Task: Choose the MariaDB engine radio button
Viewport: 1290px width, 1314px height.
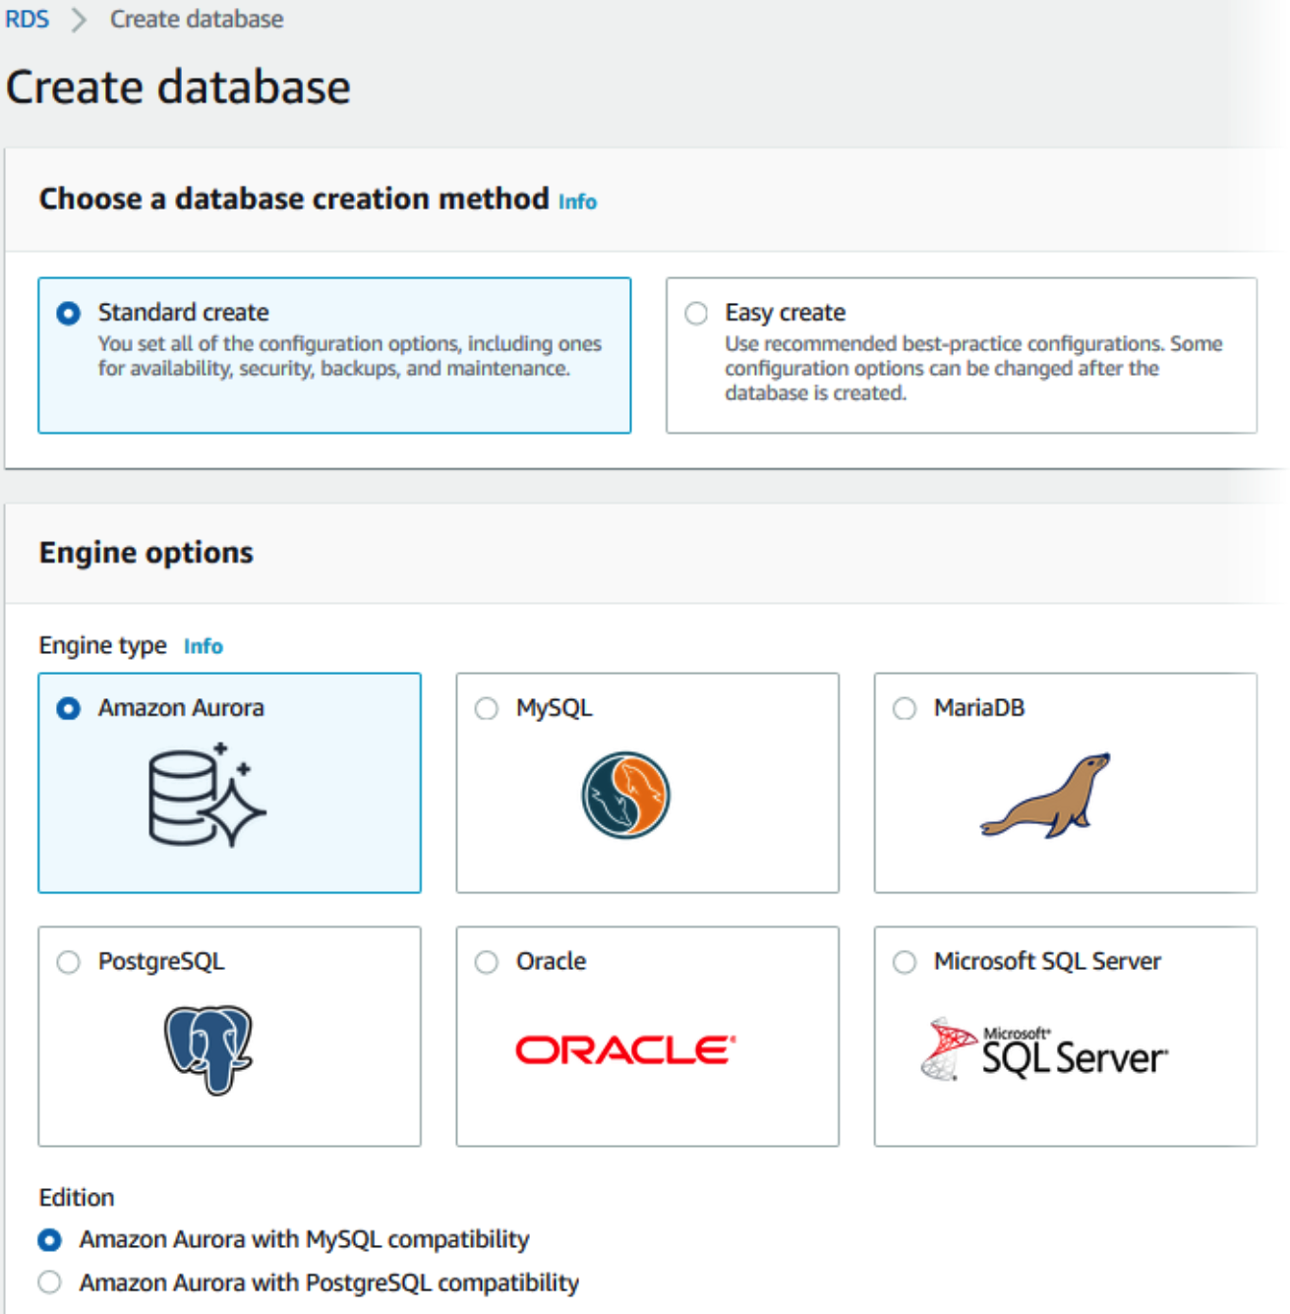Action: pyautogui.click(x=905, y=708)
